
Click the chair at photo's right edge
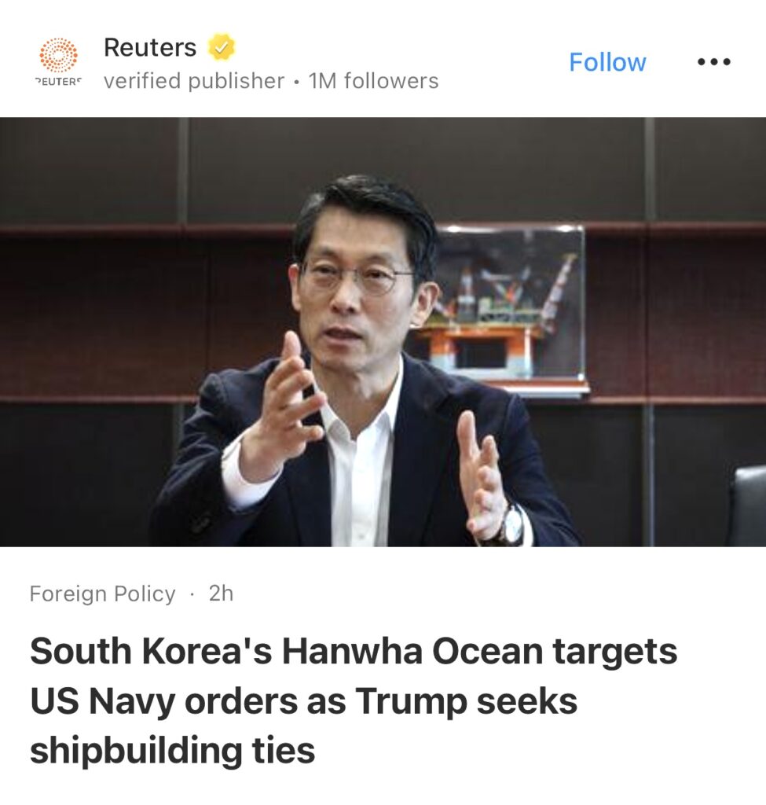(750, 505)
